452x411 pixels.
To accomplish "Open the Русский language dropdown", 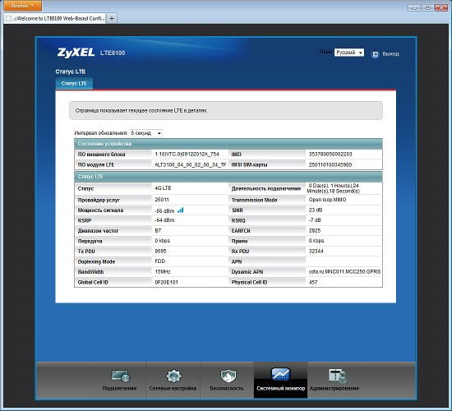I will [349, 53].
